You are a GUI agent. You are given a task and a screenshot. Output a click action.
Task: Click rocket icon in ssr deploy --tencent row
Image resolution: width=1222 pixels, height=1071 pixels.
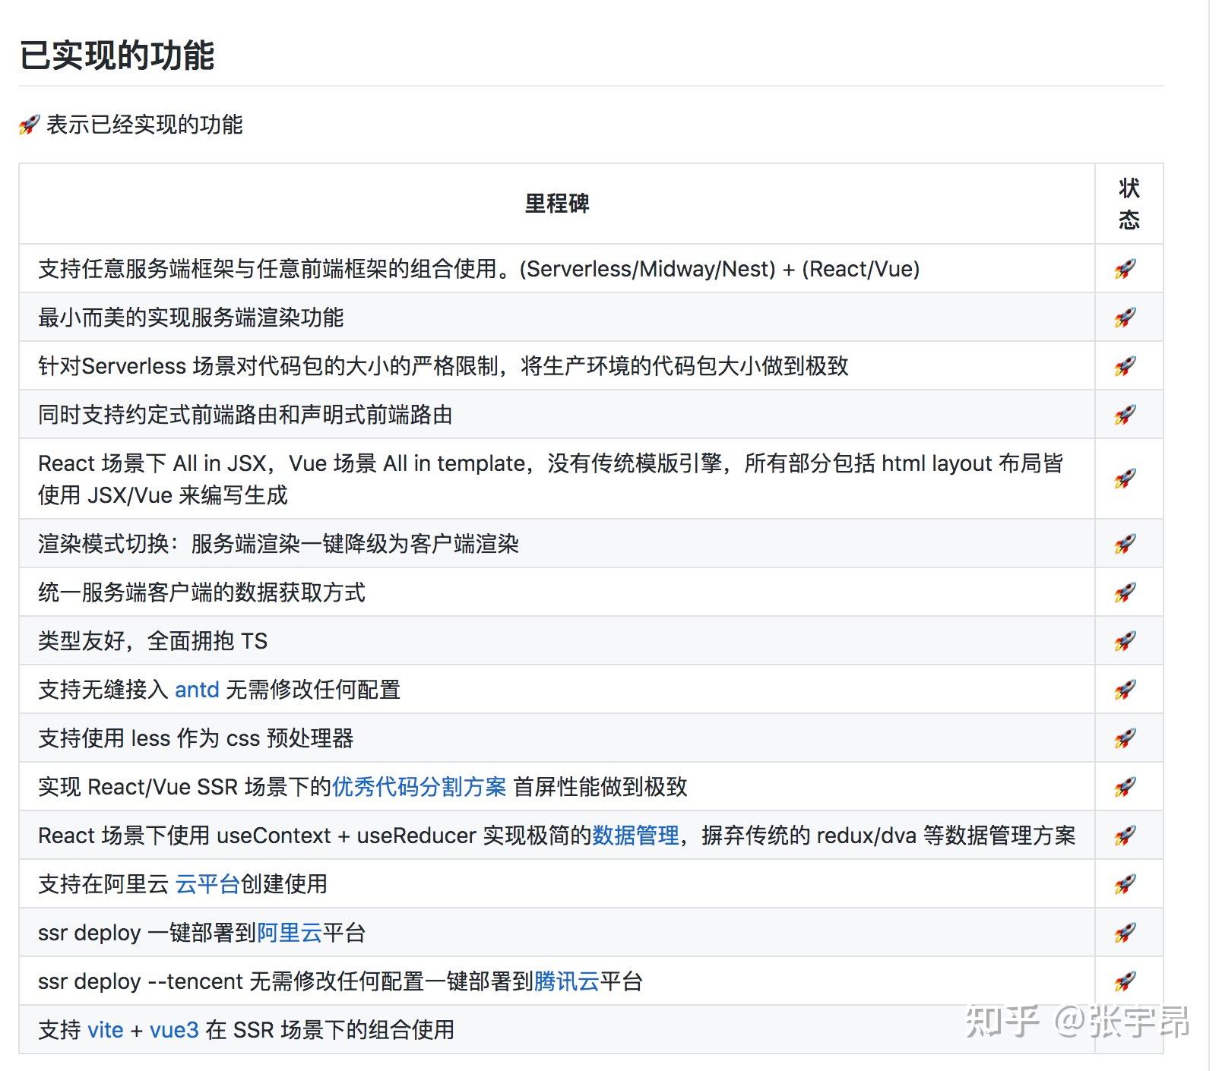1125,981
